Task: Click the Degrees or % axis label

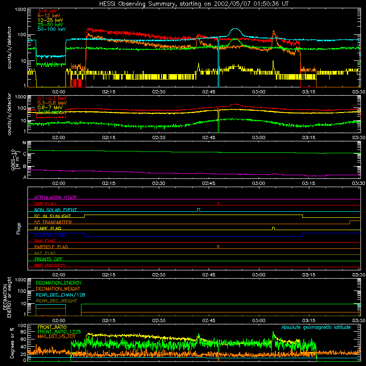Action: pyautogui.click(x=12, y=343)
